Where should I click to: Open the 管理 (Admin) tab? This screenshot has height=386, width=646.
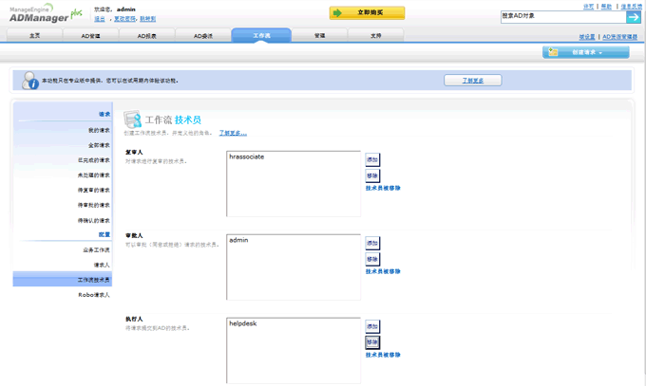point(320,36)
